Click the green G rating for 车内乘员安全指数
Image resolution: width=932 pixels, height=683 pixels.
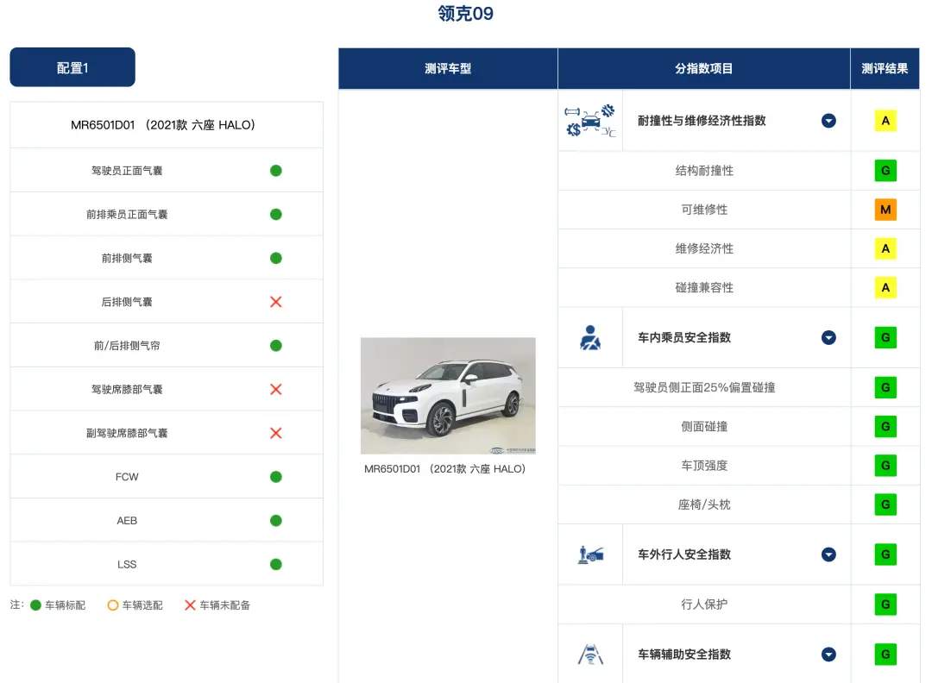pyautogui.click(x=885, y=337)
